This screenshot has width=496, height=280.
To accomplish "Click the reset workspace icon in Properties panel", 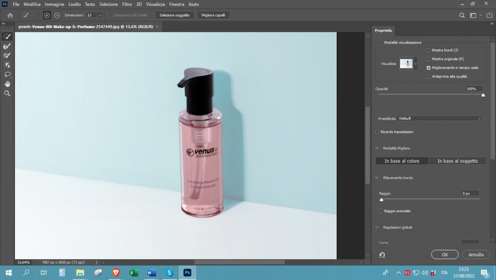I will pyautogui.click(x=382, y=255).
